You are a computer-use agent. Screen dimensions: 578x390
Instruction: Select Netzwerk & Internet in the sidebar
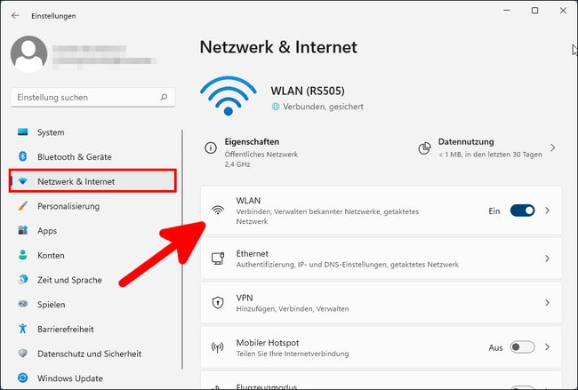click(92, 181)
